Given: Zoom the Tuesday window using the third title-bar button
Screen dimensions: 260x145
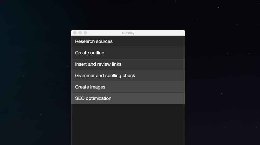Looking at the screenshot, I should (x=85, y=33).
